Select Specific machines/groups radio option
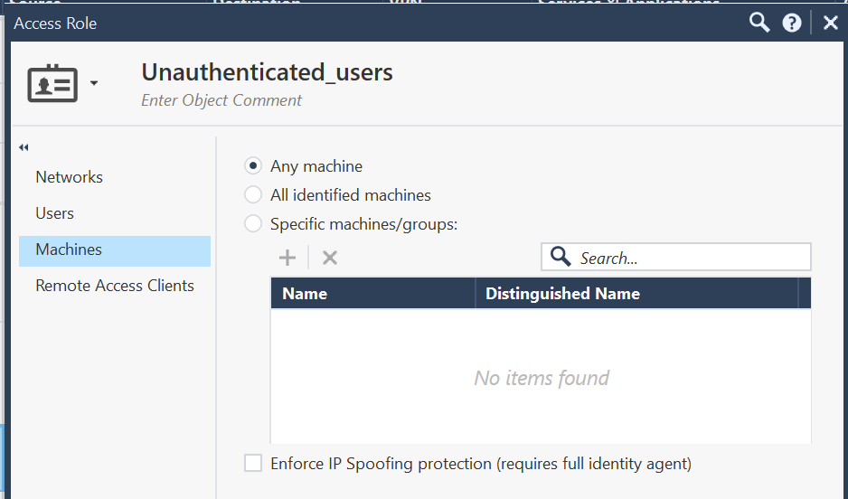This screenshot has width=848, height=499. pos(254,224)
